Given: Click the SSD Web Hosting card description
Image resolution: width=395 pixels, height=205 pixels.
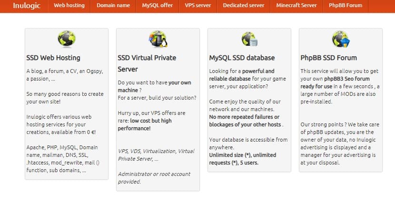Looking at the screenshot, I should coord(65,121).
